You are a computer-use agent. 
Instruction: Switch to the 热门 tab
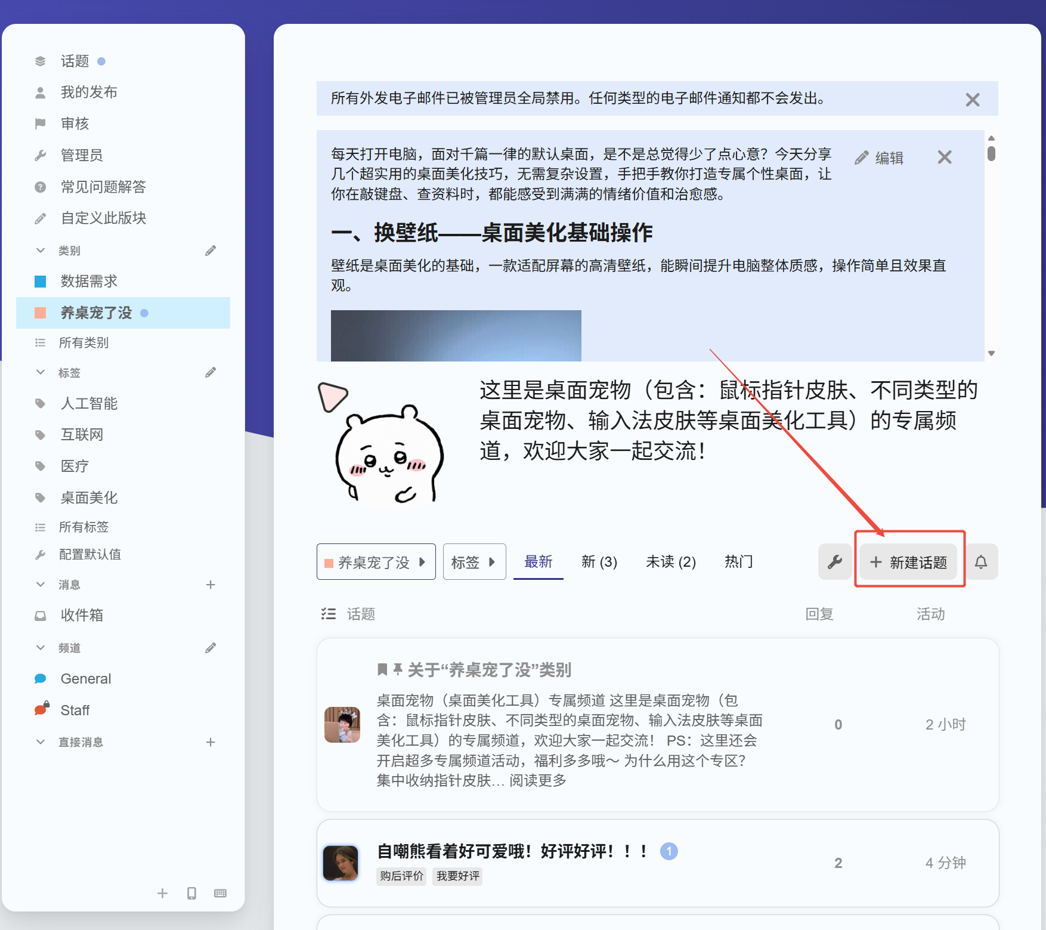pyautogui.click(x=738, y=562)
